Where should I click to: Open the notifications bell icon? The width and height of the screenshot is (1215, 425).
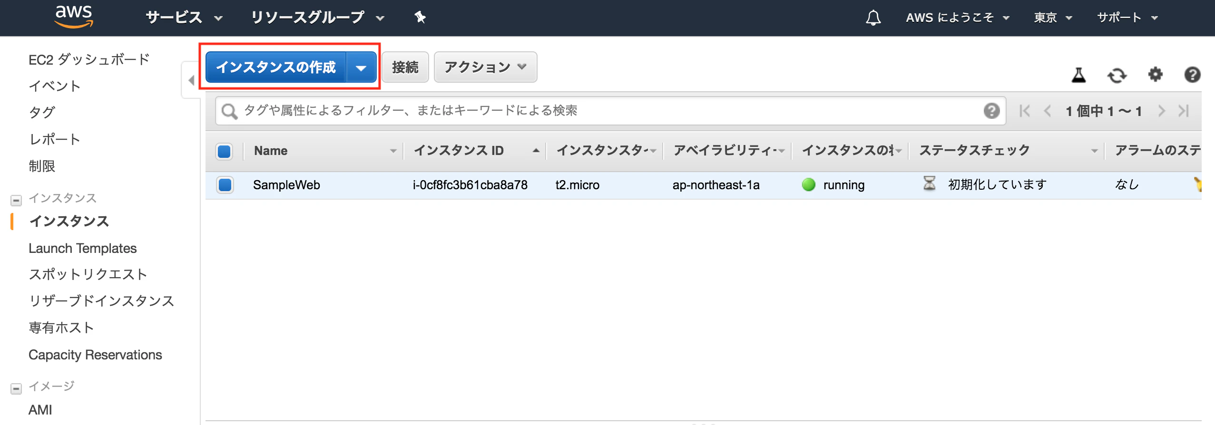point(873,18)
